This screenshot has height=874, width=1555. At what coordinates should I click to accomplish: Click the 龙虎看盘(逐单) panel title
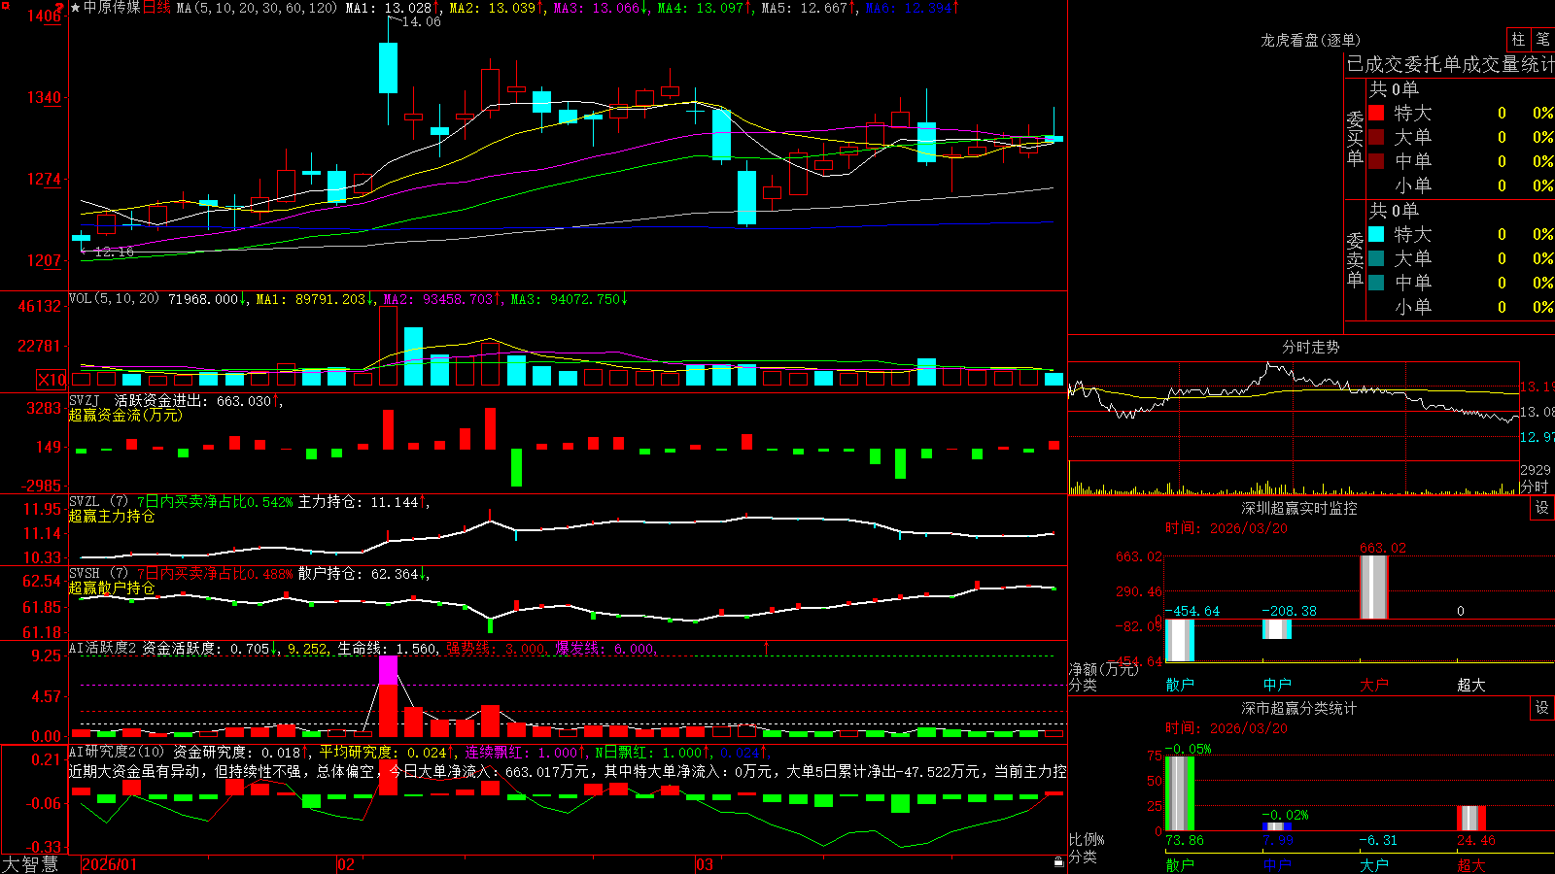pyautogui.click(x=1311, y=40)
